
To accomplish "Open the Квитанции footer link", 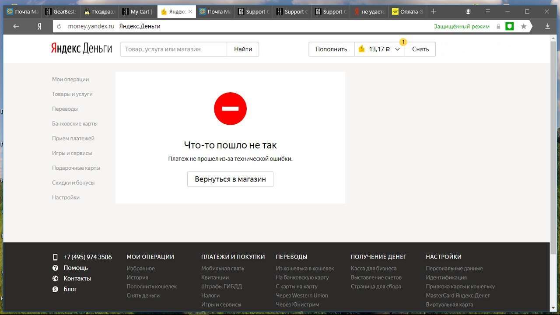I will [215, 277].
